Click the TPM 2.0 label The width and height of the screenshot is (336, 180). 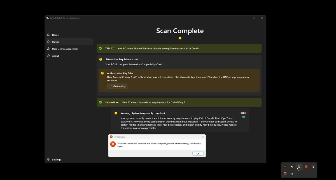(x=110, y=49)
